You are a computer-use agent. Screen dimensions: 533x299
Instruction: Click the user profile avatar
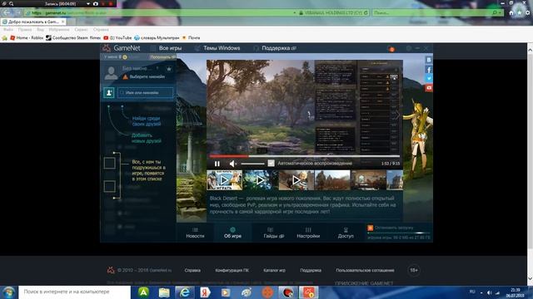111,73
